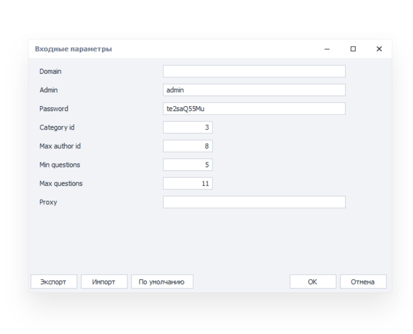The width and height of the screenshot is (413, 334).
Task: Click the Max questions field showing 11
Action: [x=188, y=184]
